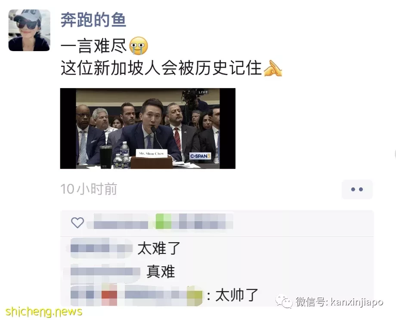
Task: Click the shicheng.news watermark link
Action: coord(44,311)
